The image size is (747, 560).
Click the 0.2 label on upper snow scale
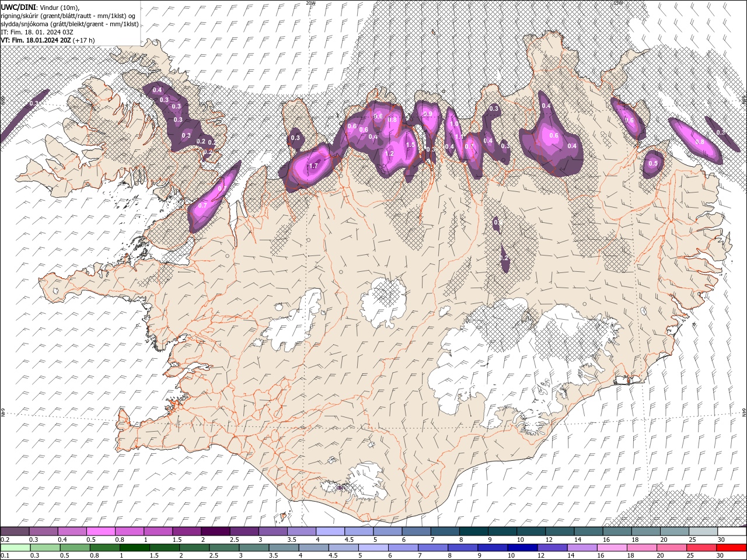coord(5,540)
